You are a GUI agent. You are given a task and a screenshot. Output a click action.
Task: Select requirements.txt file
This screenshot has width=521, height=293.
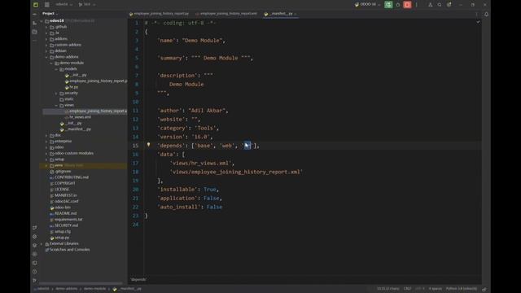[x=66, y=219]
